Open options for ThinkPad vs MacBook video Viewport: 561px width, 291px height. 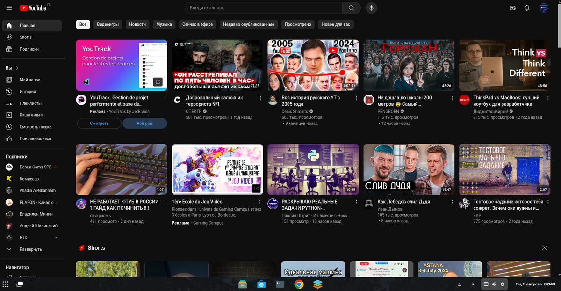tap(548, 98)
